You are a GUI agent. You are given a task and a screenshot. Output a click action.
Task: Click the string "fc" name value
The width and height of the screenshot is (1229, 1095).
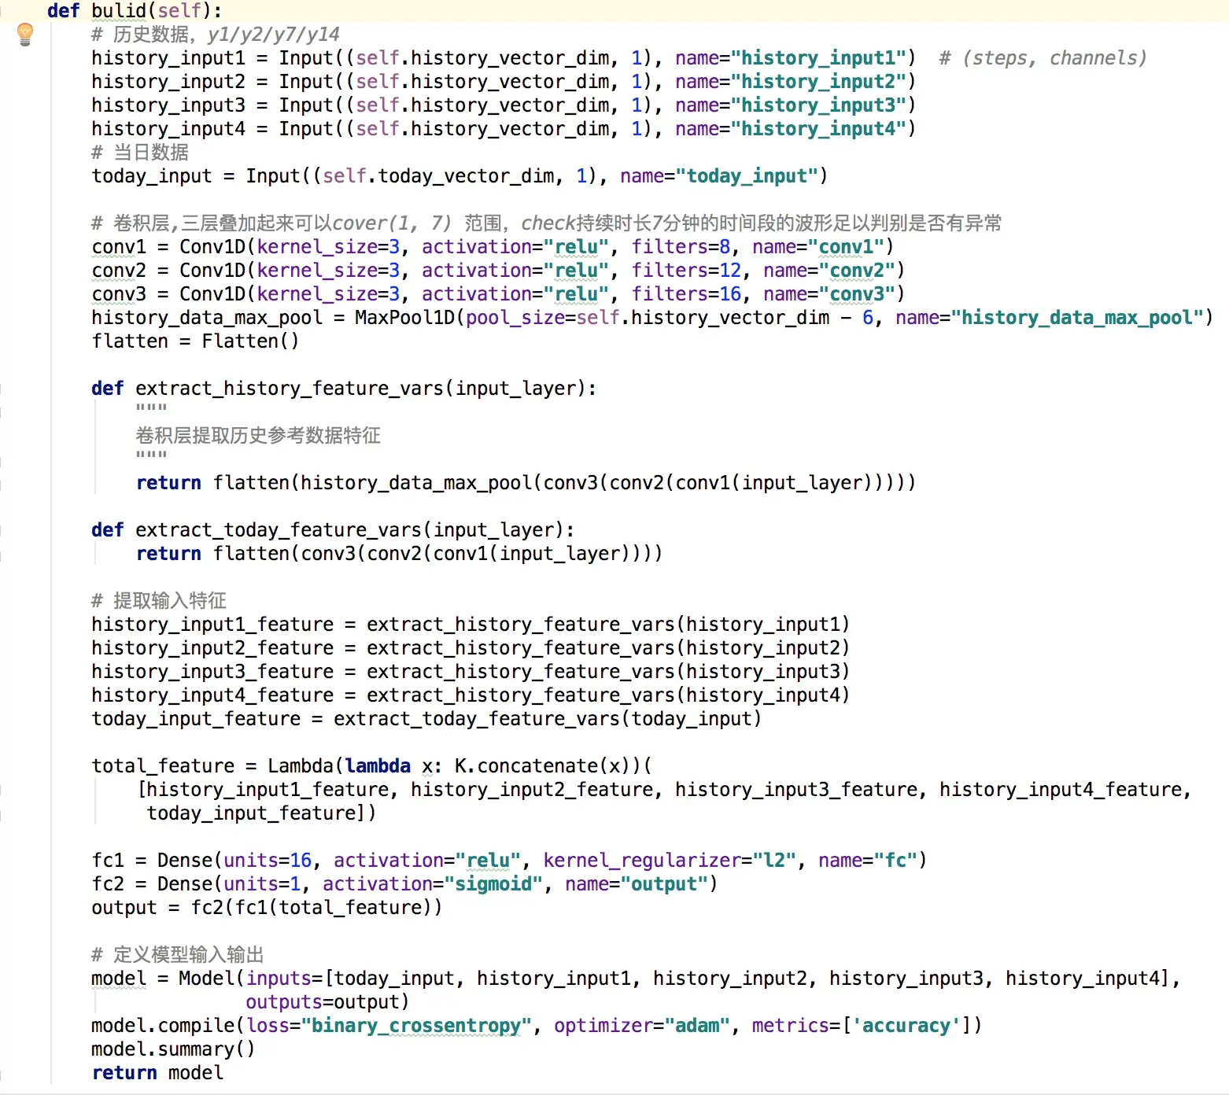click(896, 861)
